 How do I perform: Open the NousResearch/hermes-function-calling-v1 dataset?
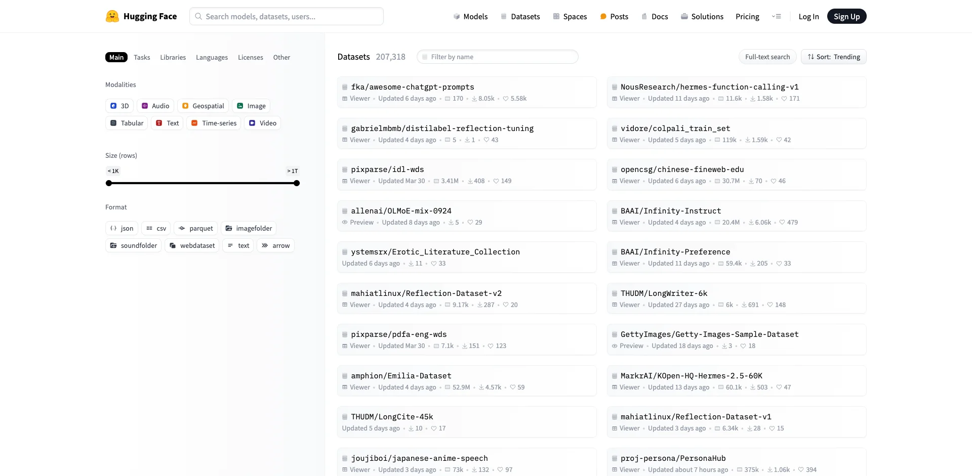[x=737, y=92]
